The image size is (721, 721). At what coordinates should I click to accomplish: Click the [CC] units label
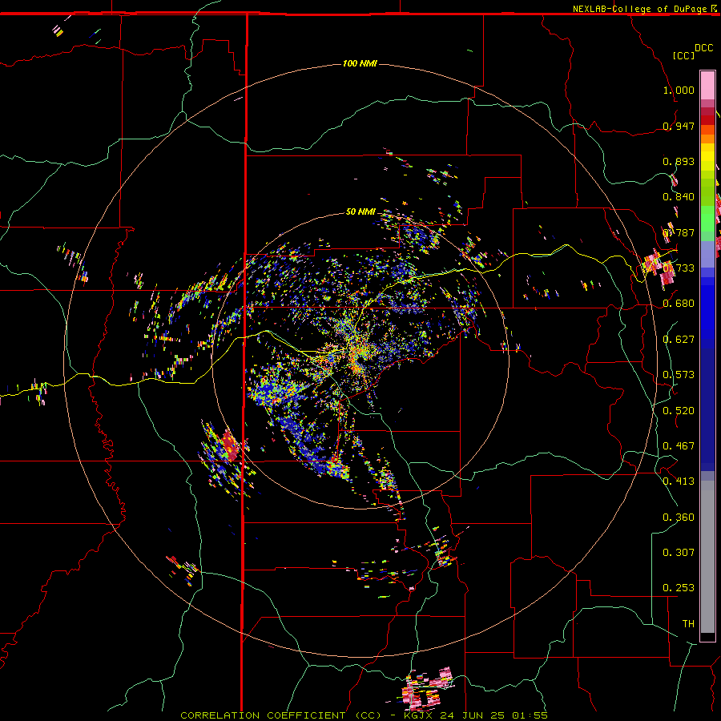683,55
